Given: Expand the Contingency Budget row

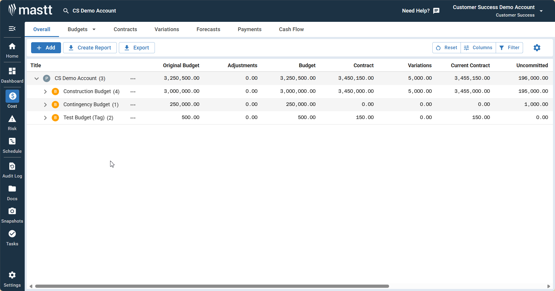Looking at the screenshot, I should point(45,105).
